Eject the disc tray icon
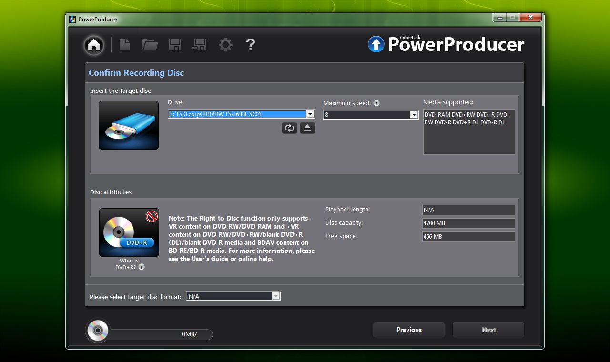 click(x=307, y=128)
